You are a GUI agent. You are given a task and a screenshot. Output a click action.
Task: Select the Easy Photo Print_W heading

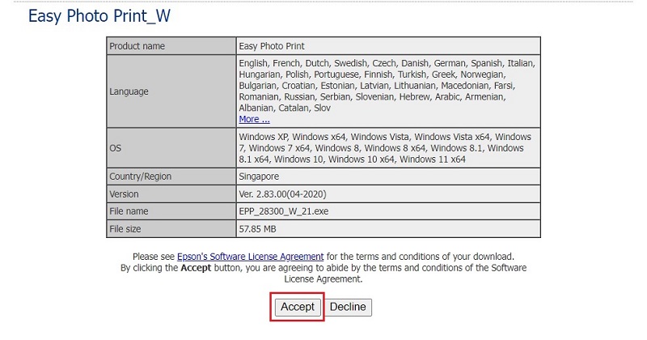[99, 16]
